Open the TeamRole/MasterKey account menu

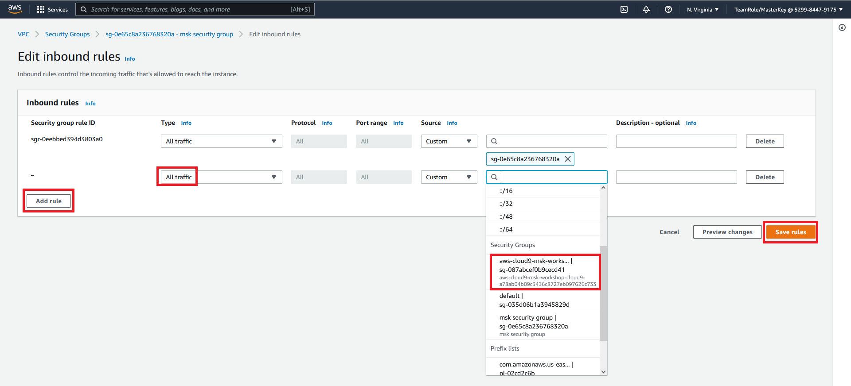tap(789, 9)
